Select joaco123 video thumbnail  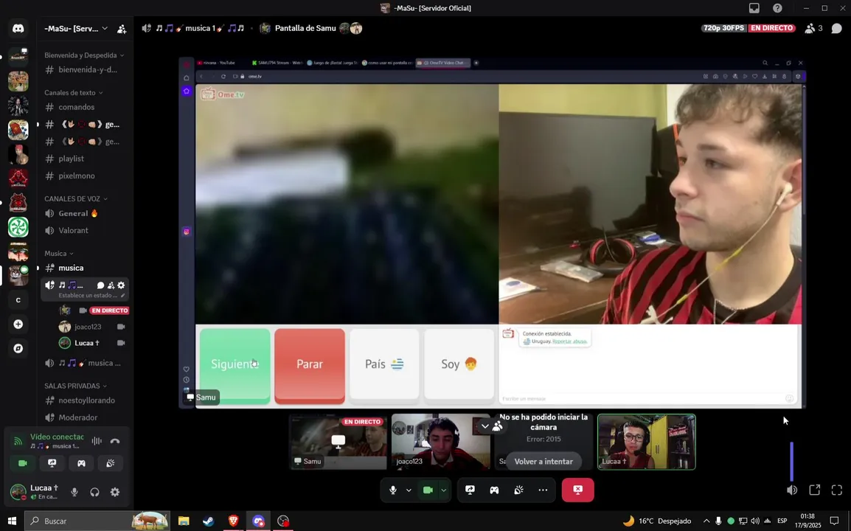click(x=441, y=442)
